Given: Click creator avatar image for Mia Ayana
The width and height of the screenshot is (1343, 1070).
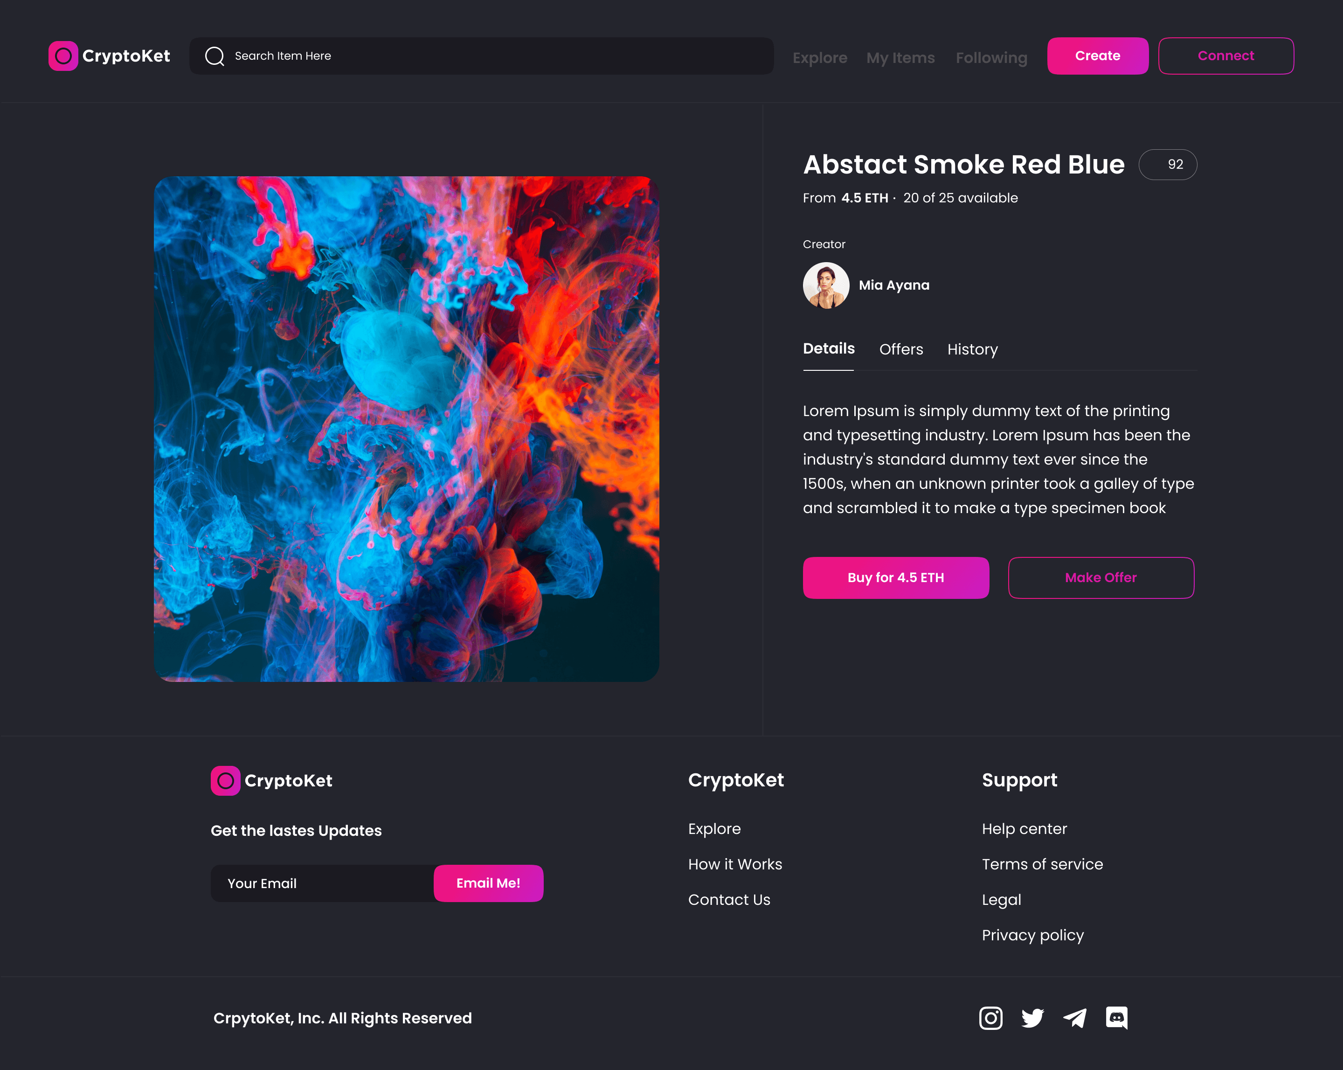Looking at the screenshot, I should [x=825, y=285].
